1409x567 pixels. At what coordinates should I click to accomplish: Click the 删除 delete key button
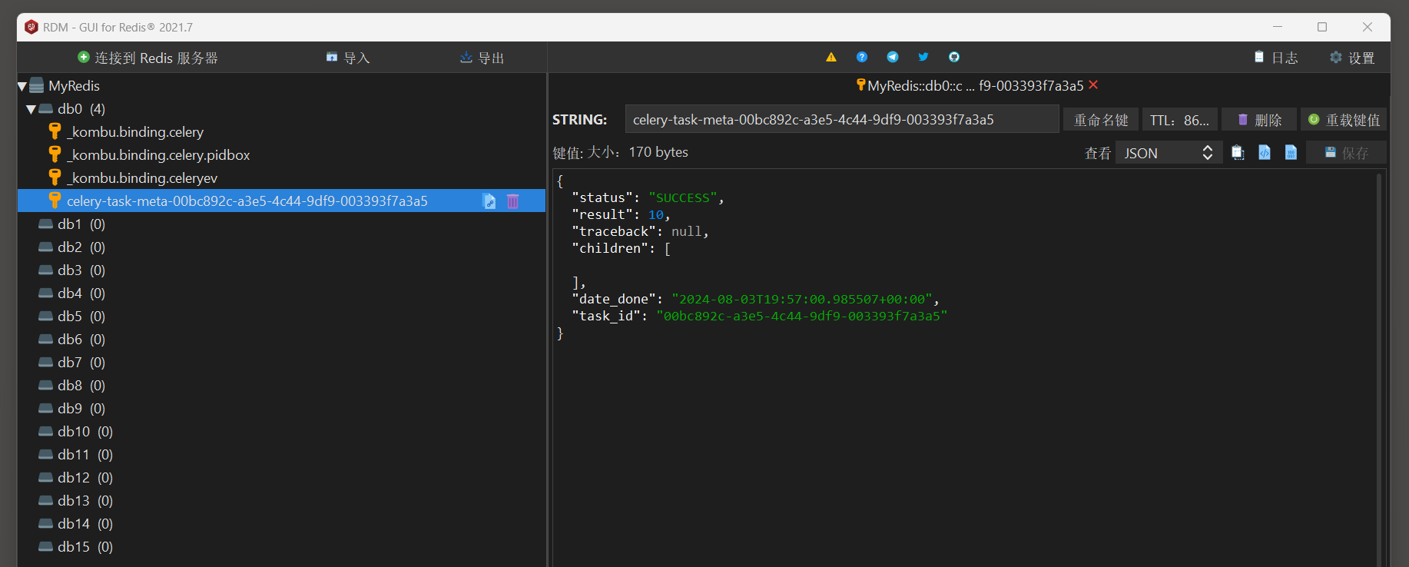click(1259, 120)
